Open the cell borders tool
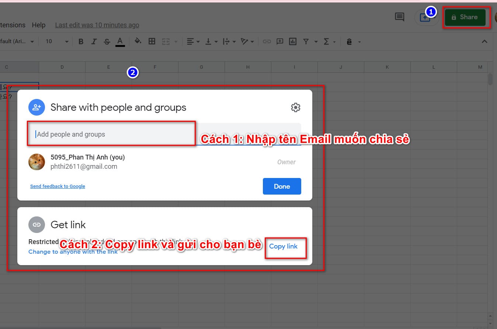Image resolution: width=497 pixels, height=329 pixels. pyautogui.click(x=152, y=41)
